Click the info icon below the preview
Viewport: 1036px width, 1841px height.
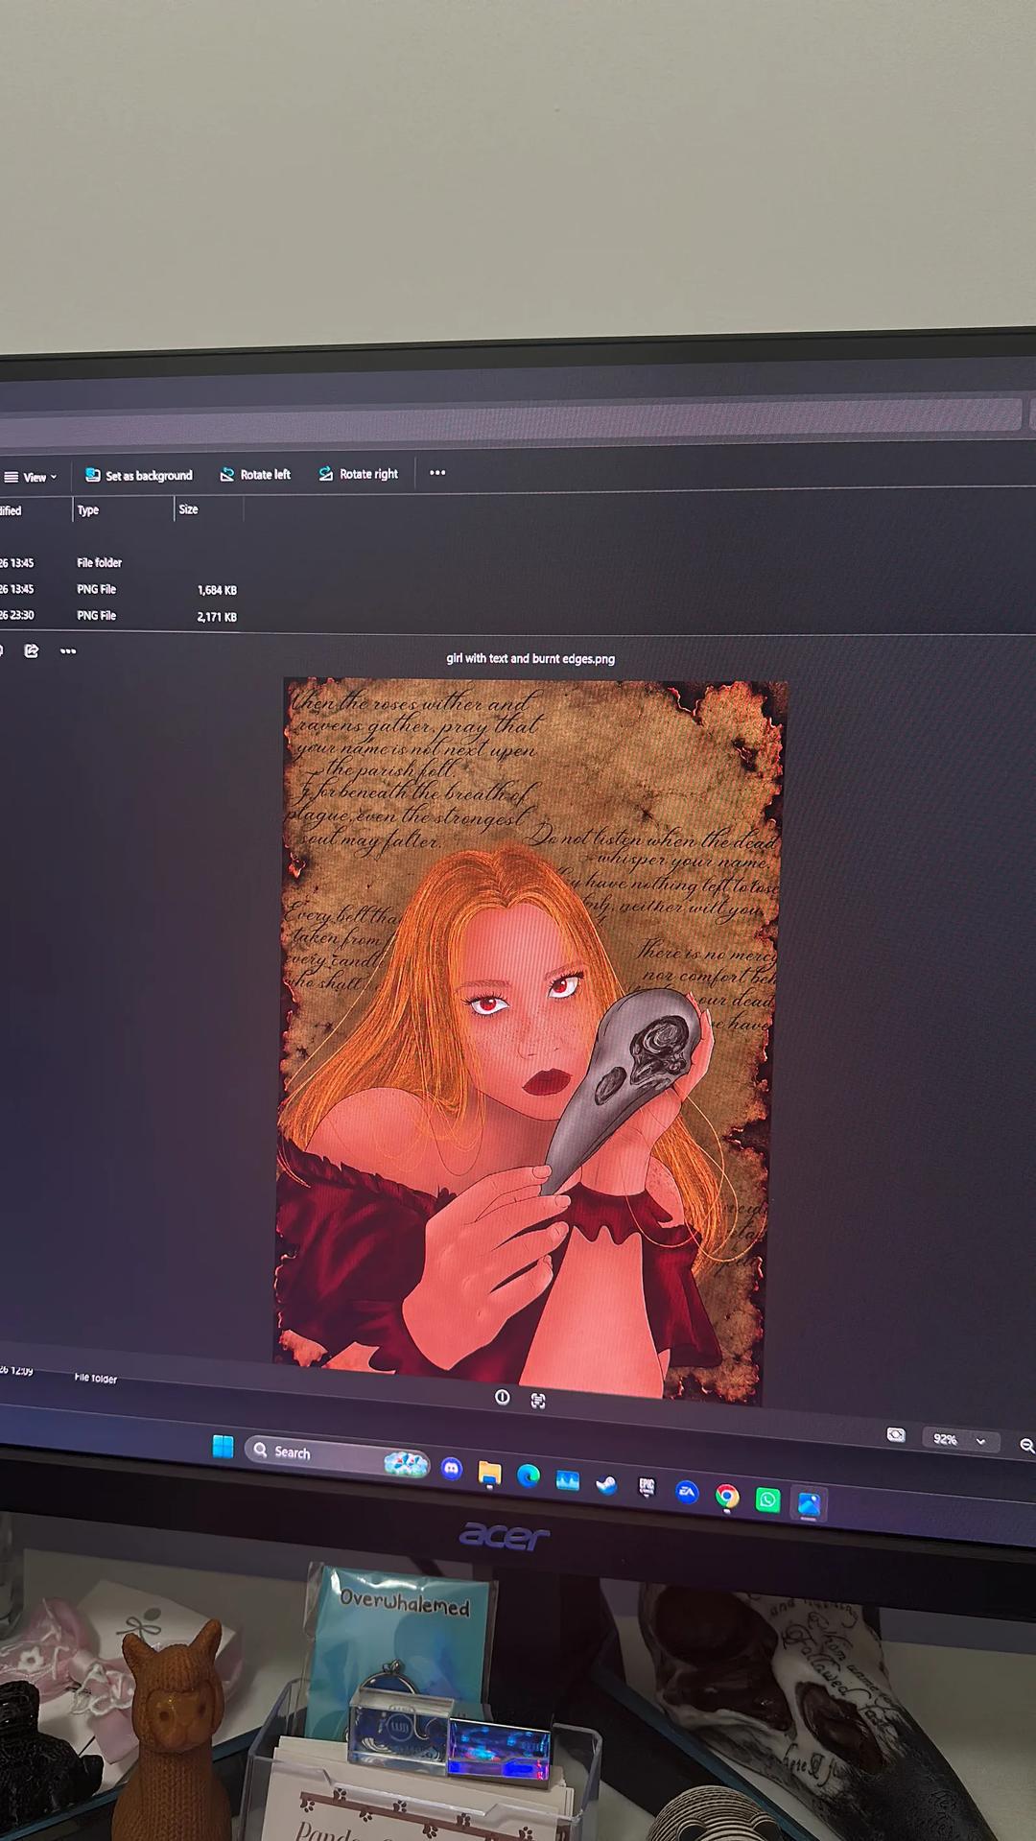(x=502, y=1397)
